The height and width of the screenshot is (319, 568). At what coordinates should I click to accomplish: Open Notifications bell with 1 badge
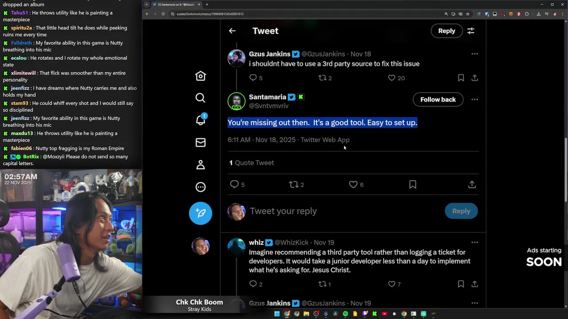click(201, 120)
